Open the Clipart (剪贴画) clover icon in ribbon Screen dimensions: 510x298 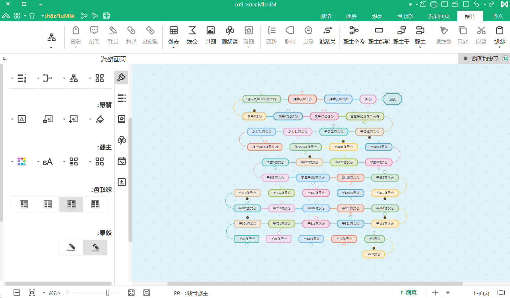tap(230, 31)
